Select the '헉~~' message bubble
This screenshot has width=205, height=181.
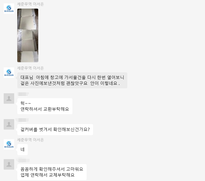coord(45,106)
